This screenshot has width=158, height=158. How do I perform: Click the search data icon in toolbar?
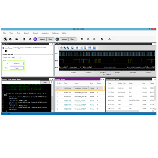tap(82, 39)
